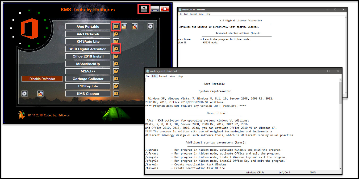Click "01.11.2018, Coded by: Ratiborus" text
This screenshot has width=359, height=179.
coord(49,115)
